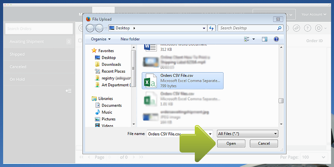
Task: Select the Libraries group
Action: [x=102, y=99]
